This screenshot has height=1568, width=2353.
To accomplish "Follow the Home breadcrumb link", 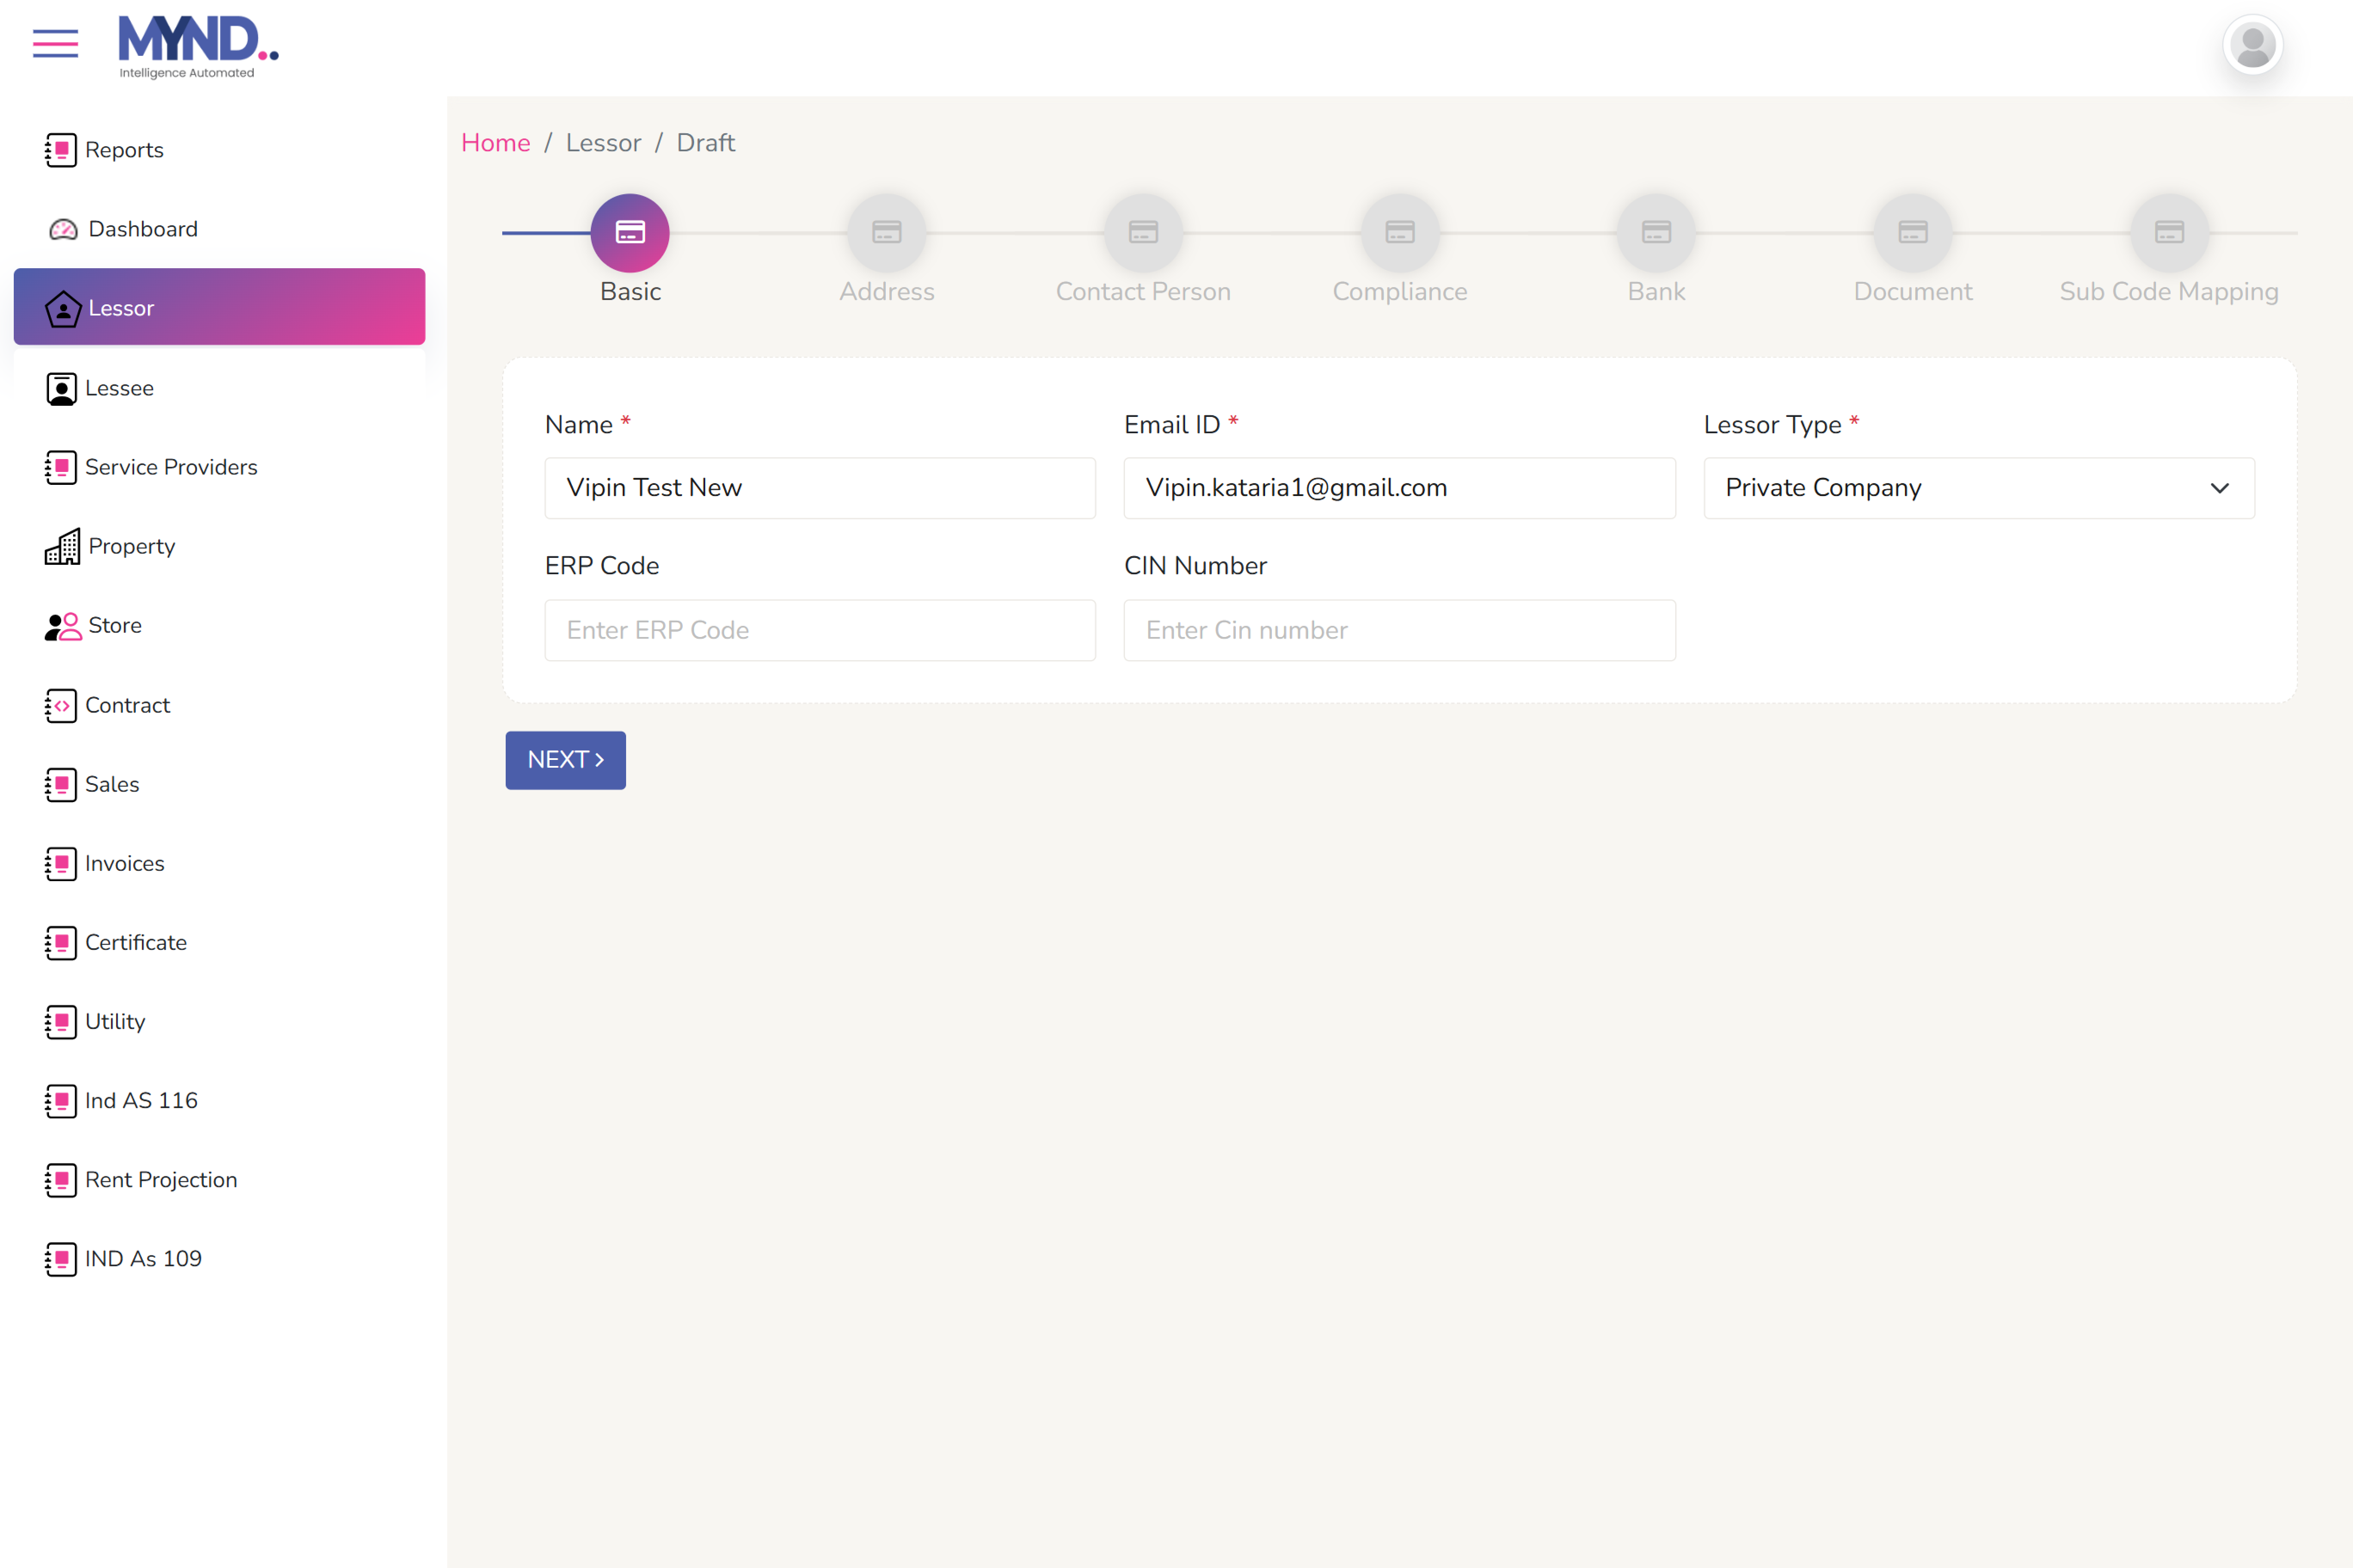I will (x=495, y=143).
